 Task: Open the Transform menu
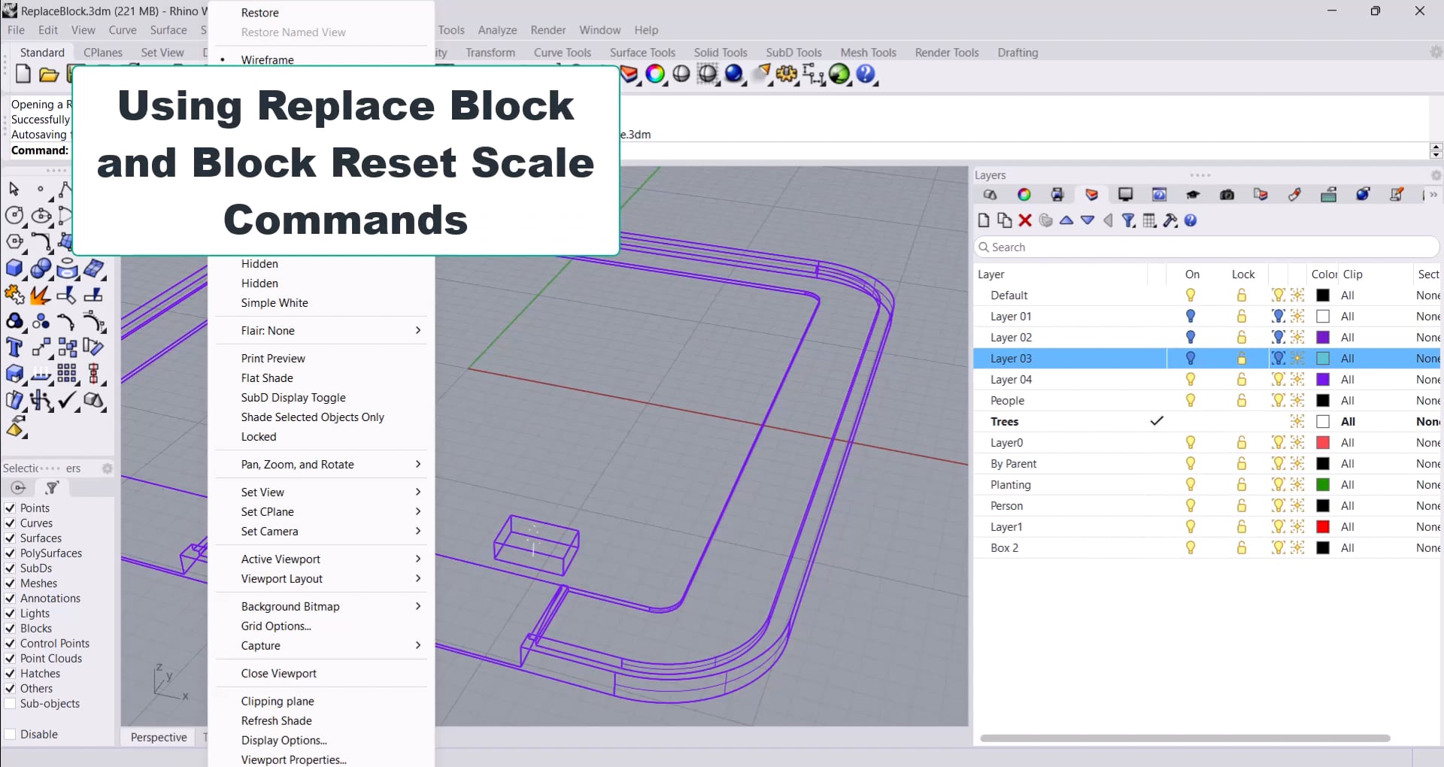[x=490, y=53]
